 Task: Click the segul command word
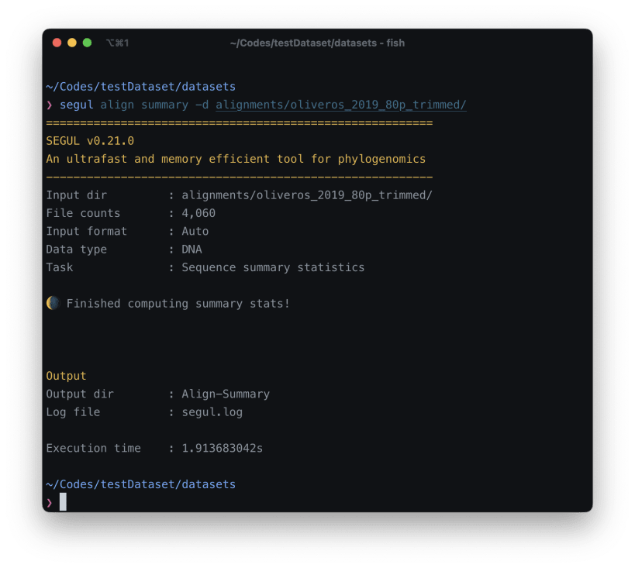[77, 105]
